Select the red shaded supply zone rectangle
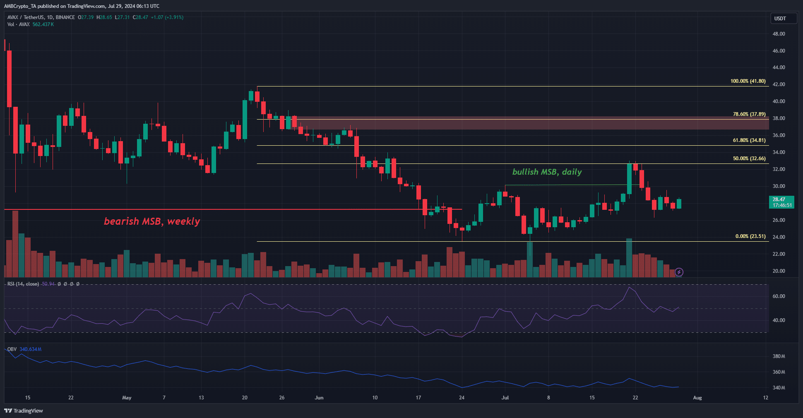The height and width of the screenshot is (418, 803). [x=532, y=123]
